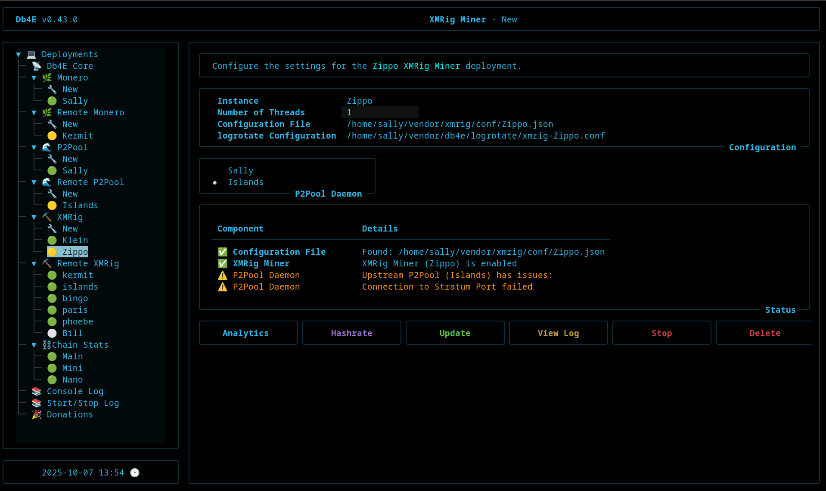Click the satellite icon beside Db4E Core
The width and height of the screenshot is (826, 491).
point(37,66)
